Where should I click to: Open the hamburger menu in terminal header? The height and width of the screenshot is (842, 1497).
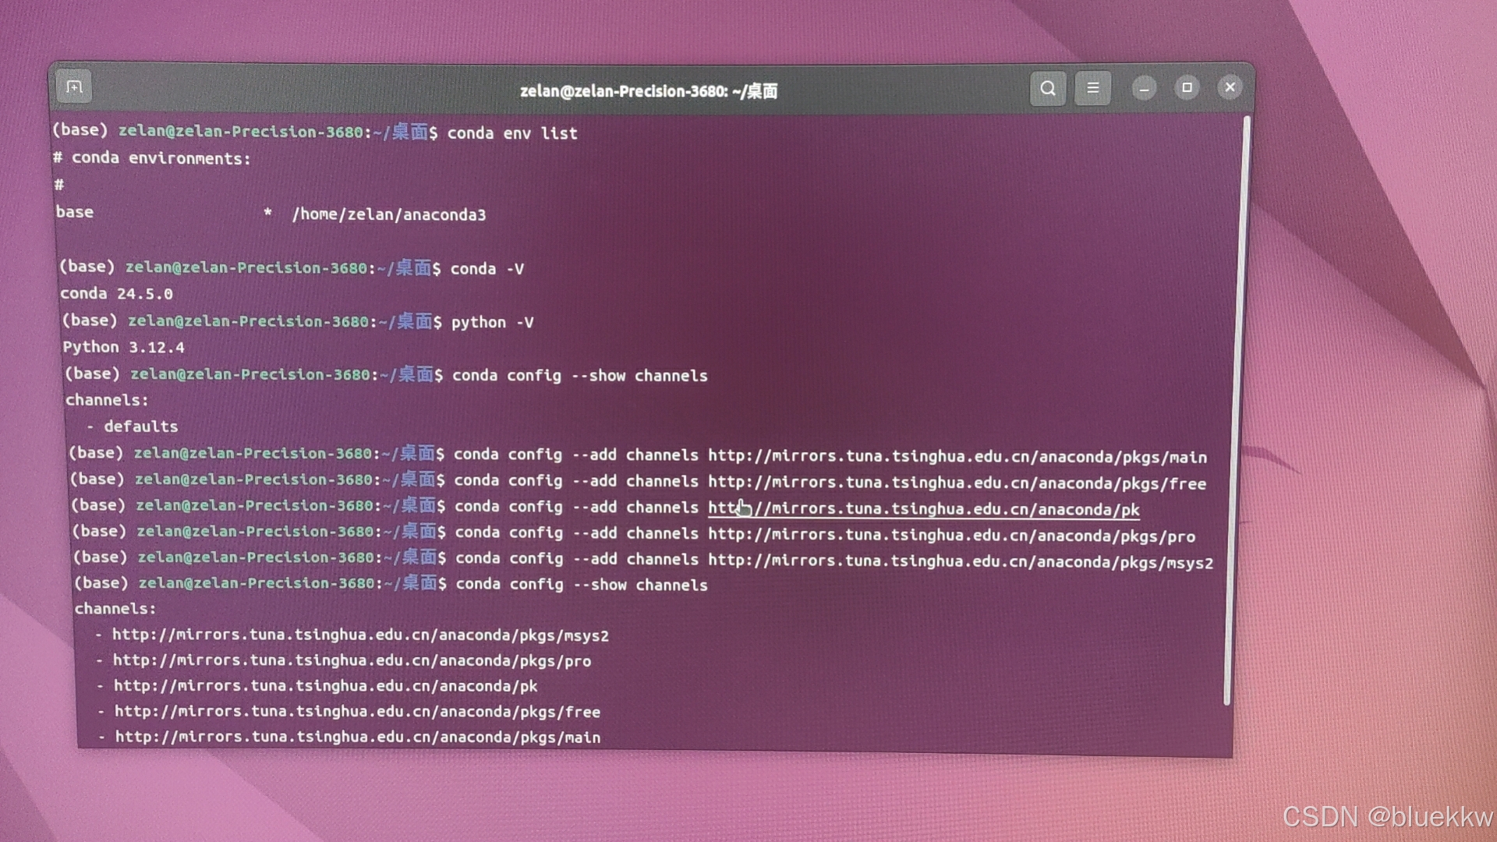pyautogui.click(x=1092, y=89)
